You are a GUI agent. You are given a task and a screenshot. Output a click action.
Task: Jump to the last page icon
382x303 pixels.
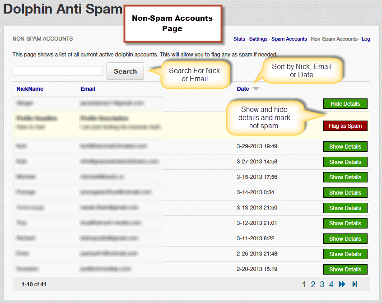click(355, 284)
